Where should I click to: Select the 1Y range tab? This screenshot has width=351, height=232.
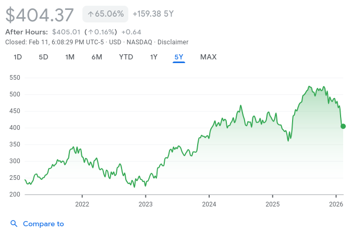point(154,57)
